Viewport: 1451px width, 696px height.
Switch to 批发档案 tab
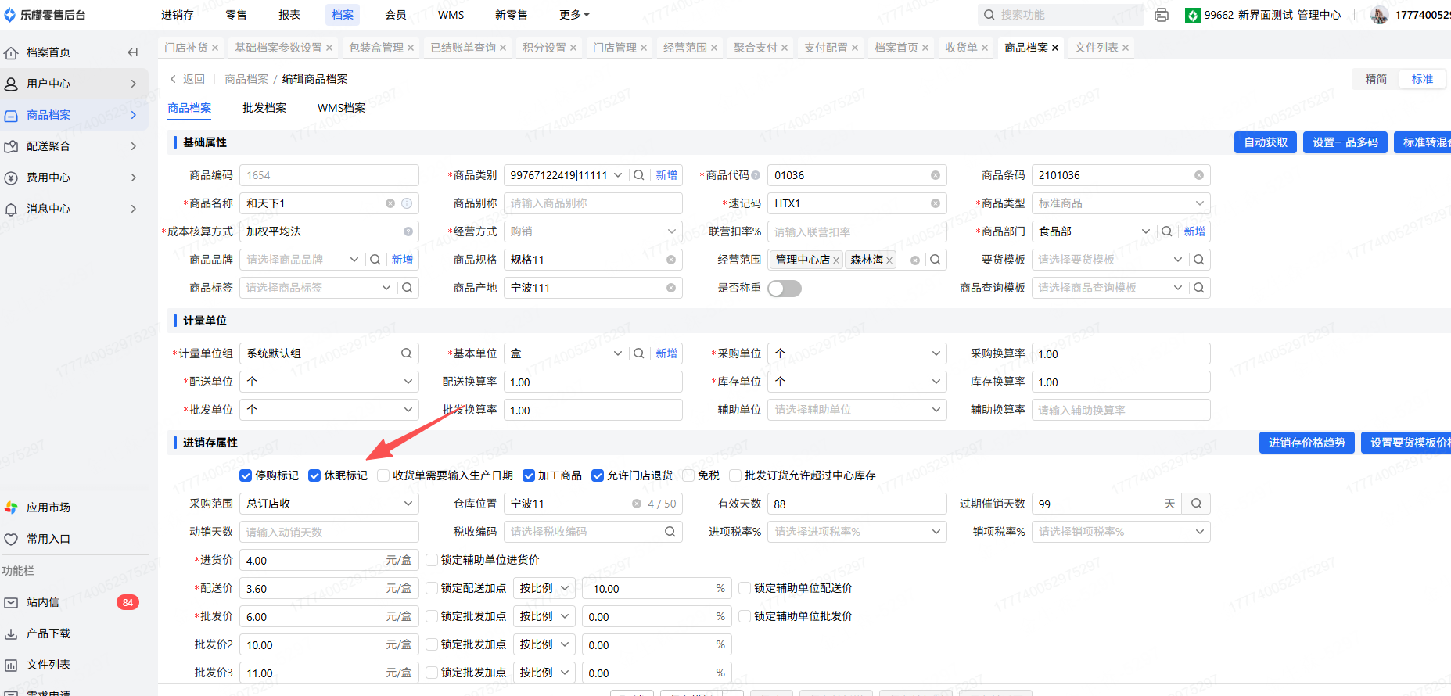tap(264, 108)
